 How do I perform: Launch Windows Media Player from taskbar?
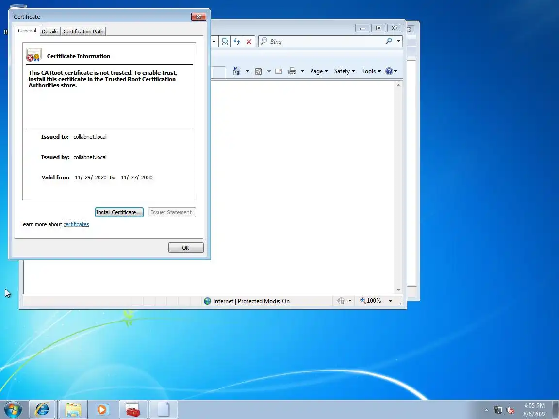(102, 409)
